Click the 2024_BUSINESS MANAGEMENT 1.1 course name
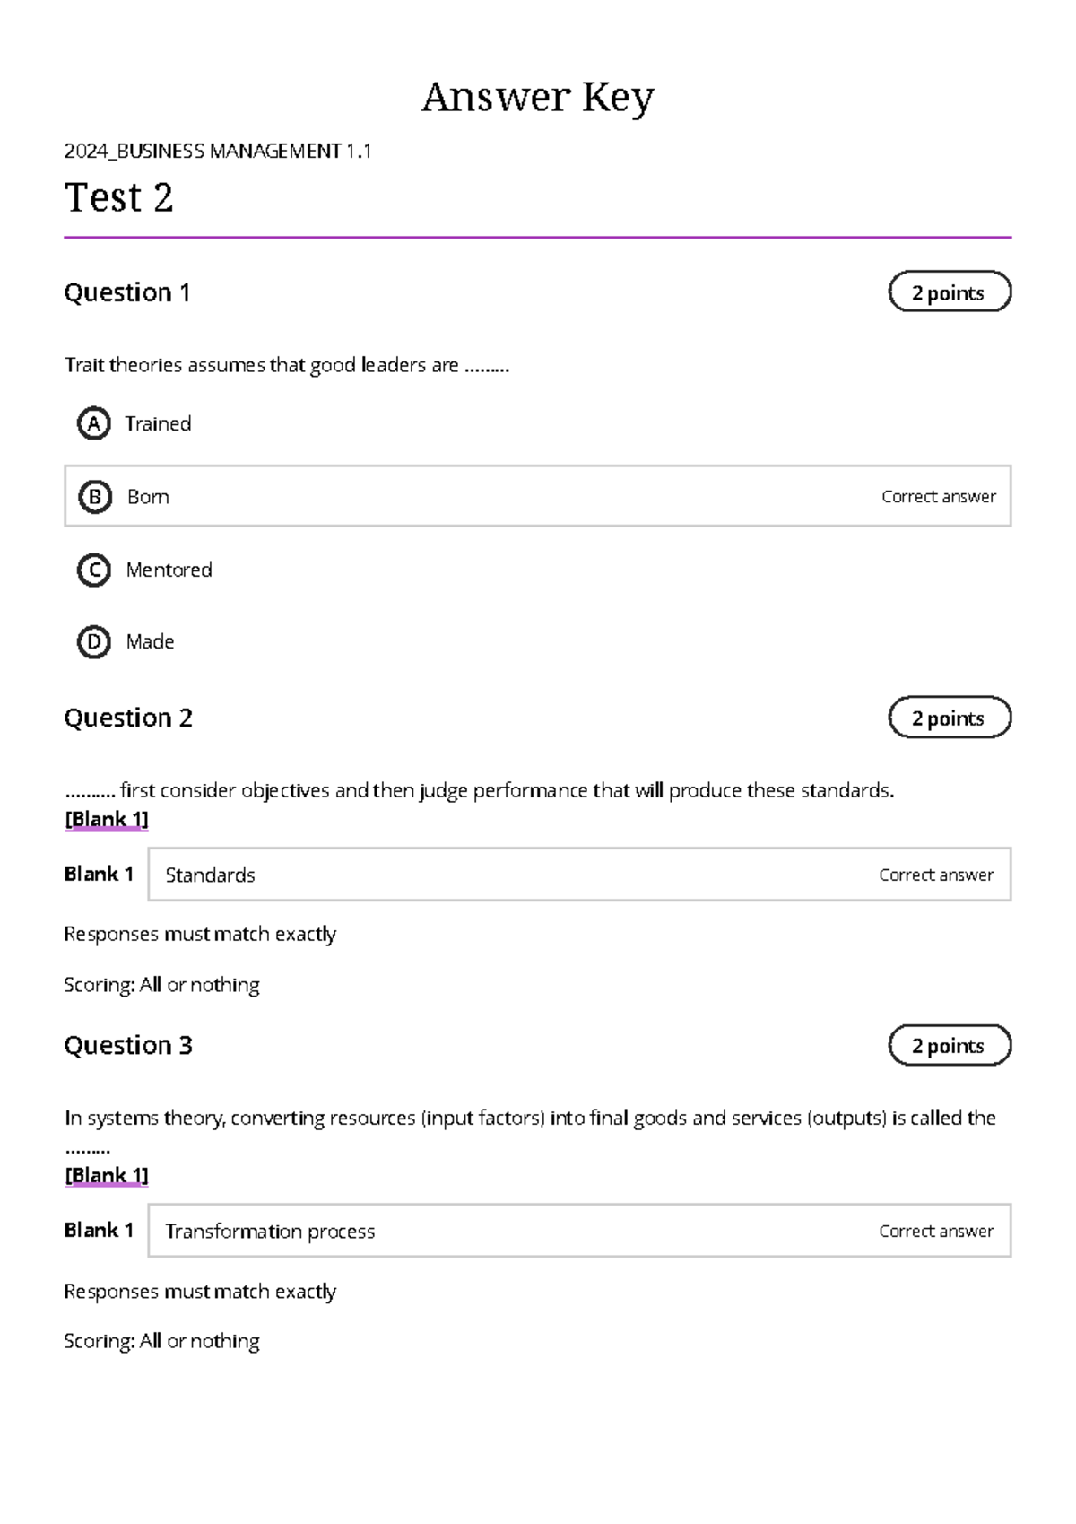 (x=218, y=151)
